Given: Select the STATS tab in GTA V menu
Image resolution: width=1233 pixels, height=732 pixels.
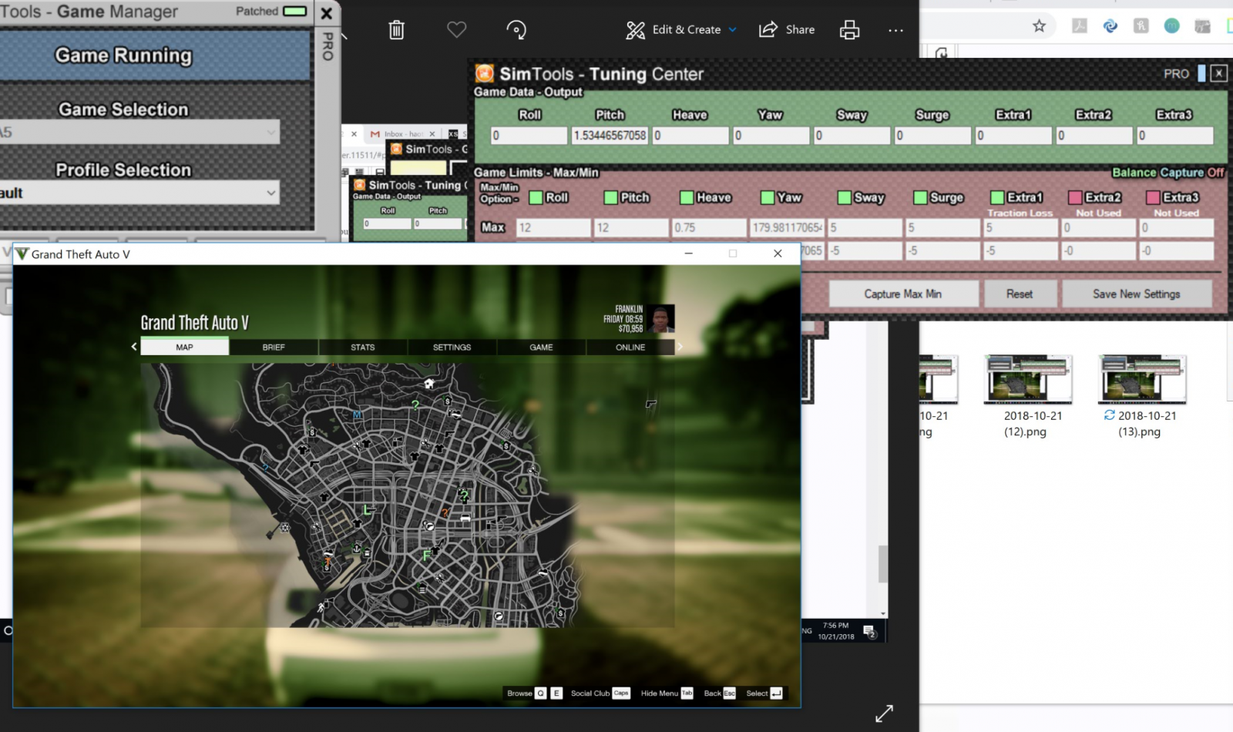Looking at the screenshot, I should (x=363, y=348).
